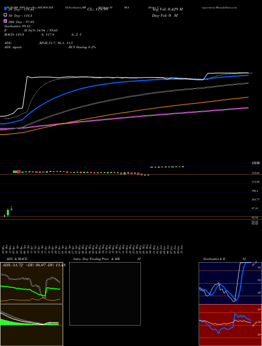Click the 'CL: 119.99' closing price text
The height and width of the screenshot is (346, 262).
pyautogui.click(x=97, y=9)
